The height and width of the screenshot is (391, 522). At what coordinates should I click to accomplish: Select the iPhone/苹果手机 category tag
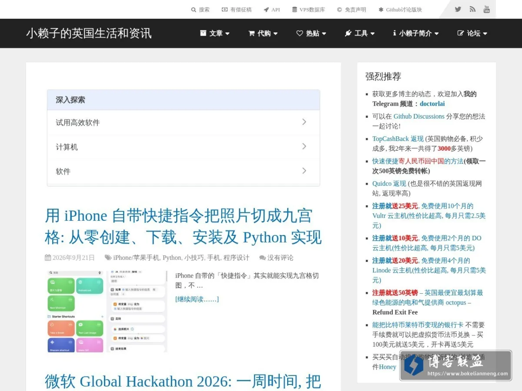pos(136,258)
